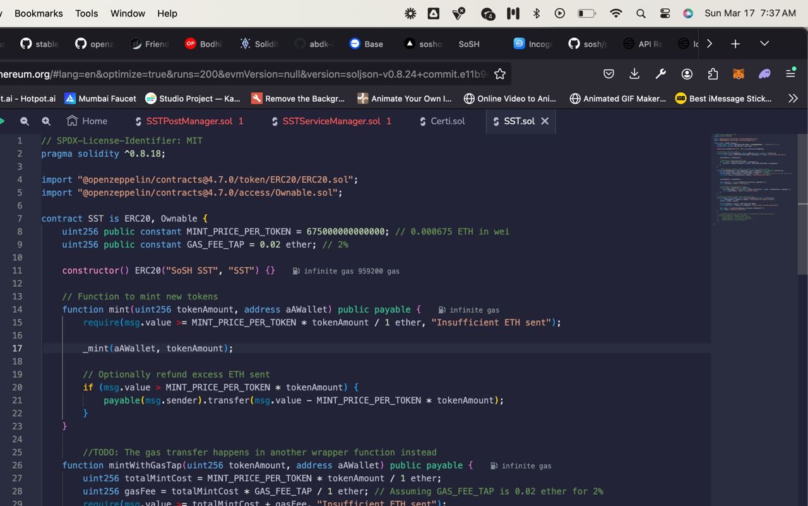Open the MetaMask fox extension

pos(738,74)
